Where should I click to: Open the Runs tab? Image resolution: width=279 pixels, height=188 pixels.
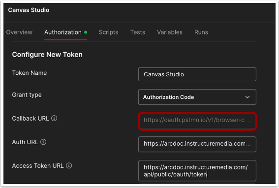pos(201,32)
